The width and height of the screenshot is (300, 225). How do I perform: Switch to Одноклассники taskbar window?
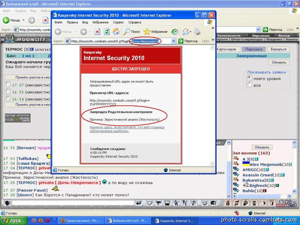[x=80, y=220]
